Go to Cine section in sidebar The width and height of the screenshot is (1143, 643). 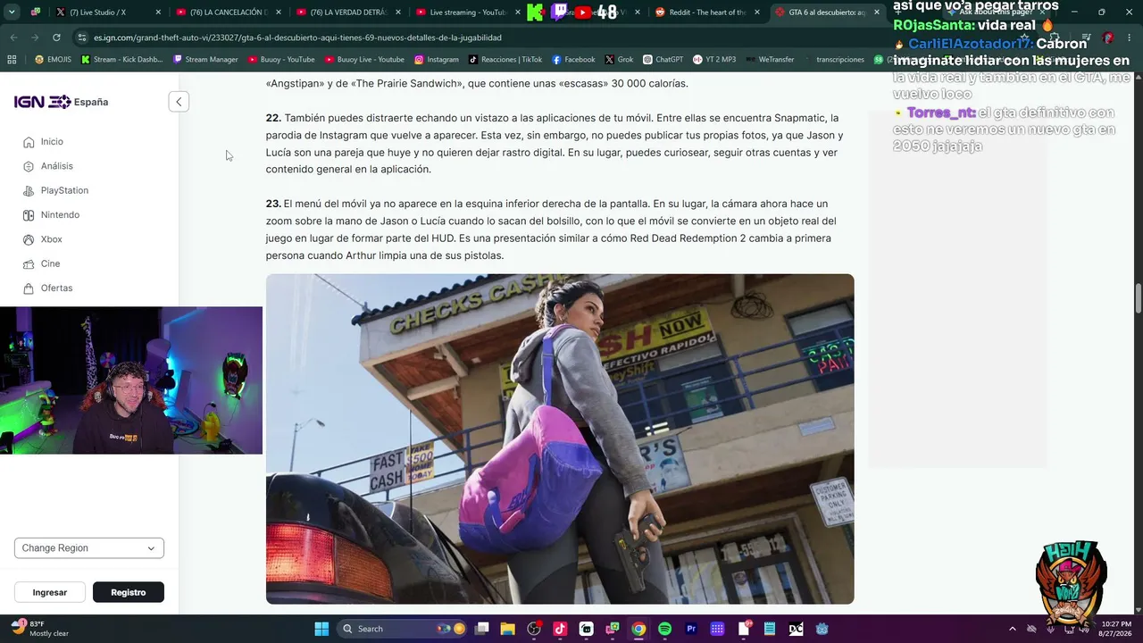(41, 263)
